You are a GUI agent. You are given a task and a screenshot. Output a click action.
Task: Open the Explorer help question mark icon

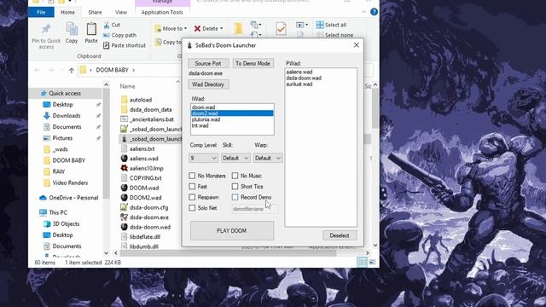(x=374, y=12)
